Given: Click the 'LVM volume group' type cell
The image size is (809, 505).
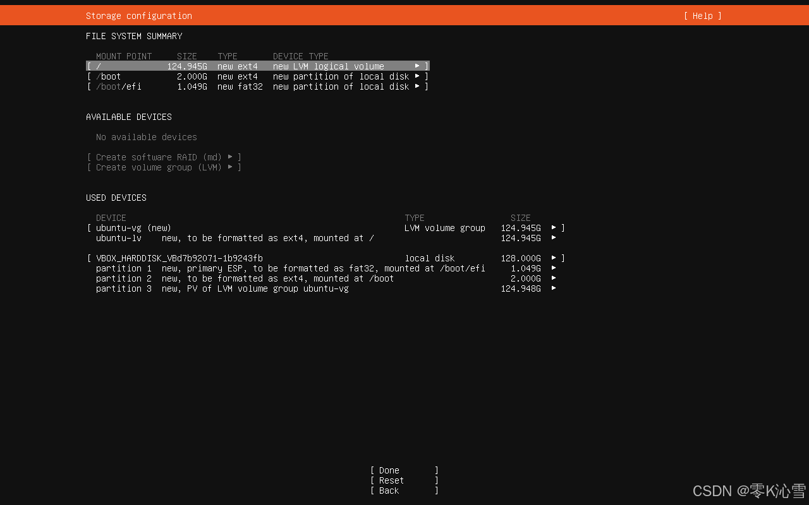Looking at the screenshot, I should pos(445,228).
